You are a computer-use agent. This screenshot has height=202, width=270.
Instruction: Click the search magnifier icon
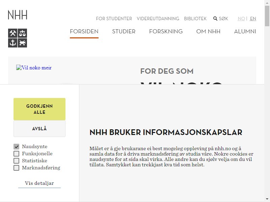click(215, 19)
